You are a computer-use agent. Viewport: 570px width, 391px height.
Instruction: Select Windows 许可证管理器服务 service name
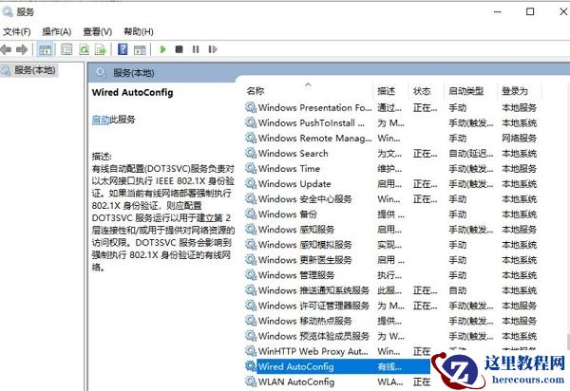tap(313, 306)
